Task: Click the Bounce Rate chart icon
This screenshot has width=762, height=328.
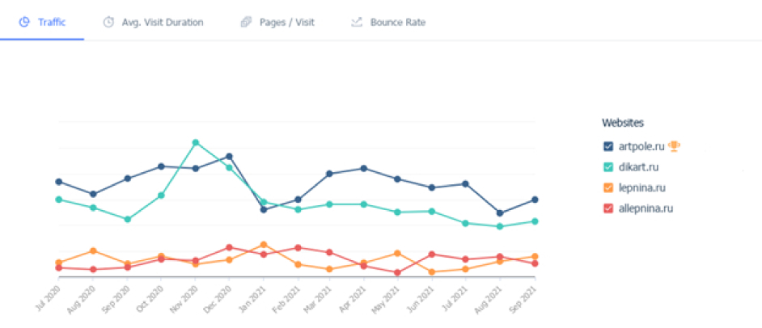Action: pos(357,22)
